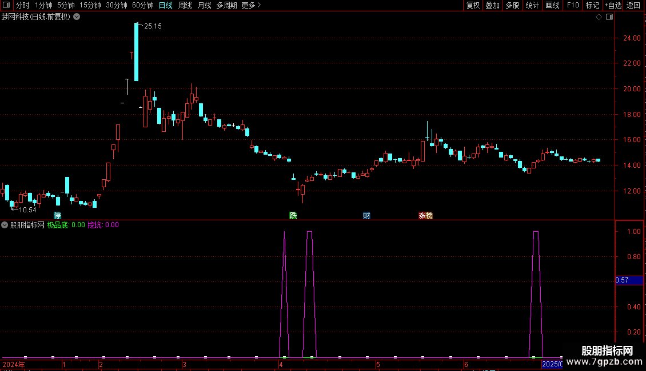Switch to 分时 intraday view
The width and height of the screenshot is (646, 371).
(x=23, y=5)
